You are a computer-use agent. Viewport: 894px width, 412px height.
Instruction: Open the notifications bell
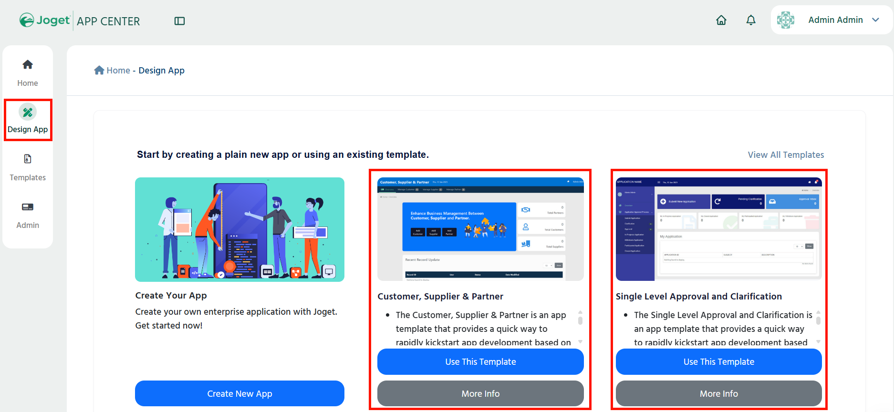[751, 20]
